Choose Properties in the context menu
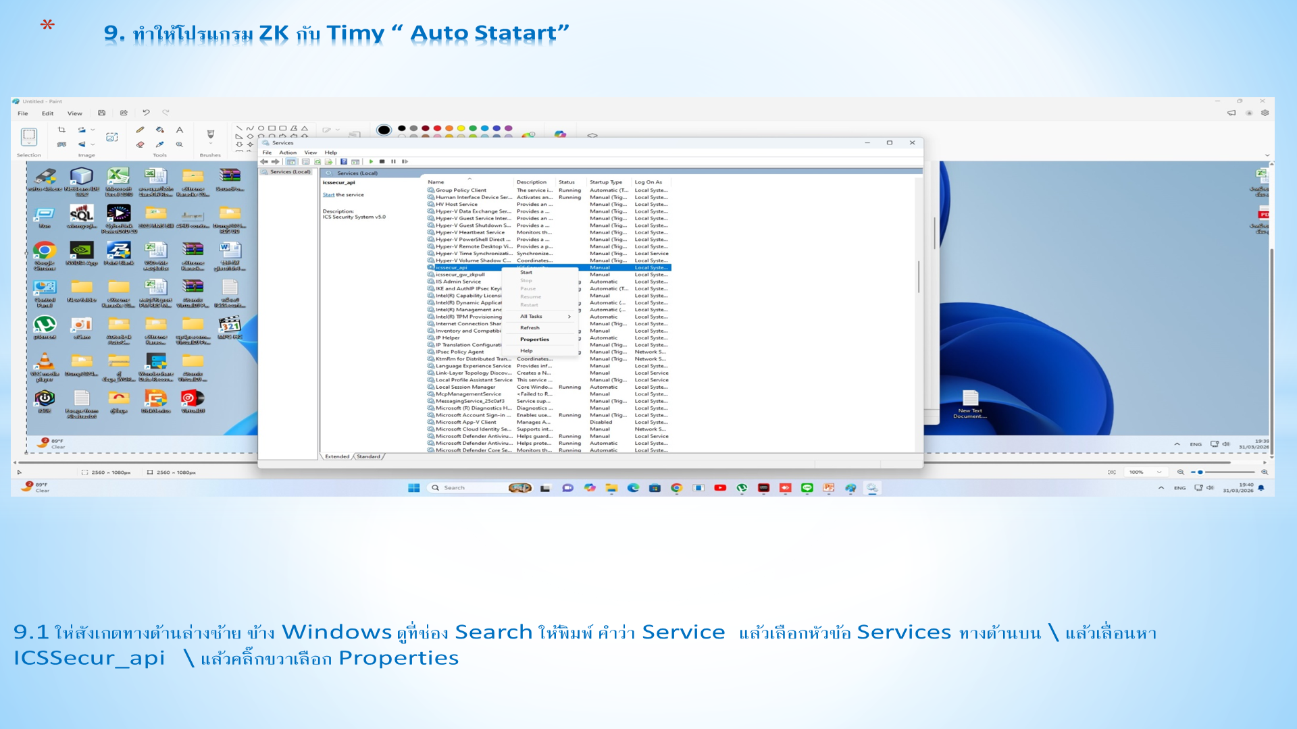This screenshot has height=729, width=1297. pyautogui.click(x=534, y=340)
